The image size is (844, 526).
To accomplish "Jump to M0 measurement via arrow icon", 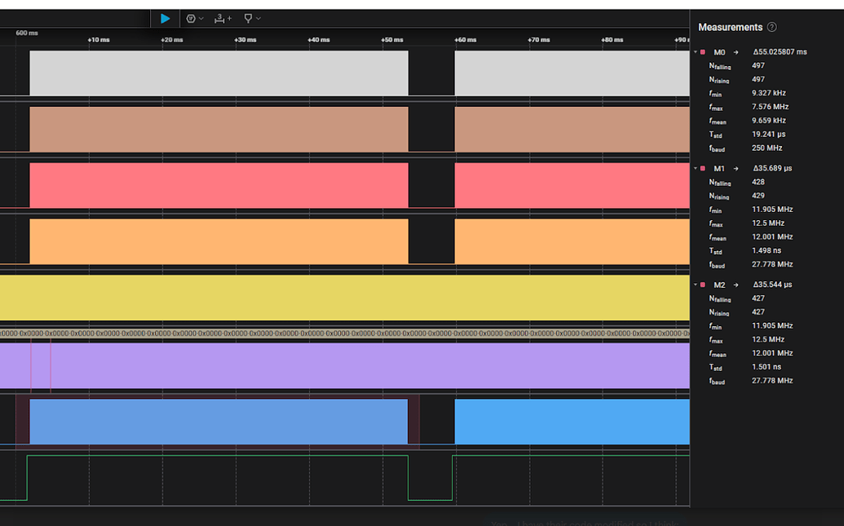I will point(736,52).
